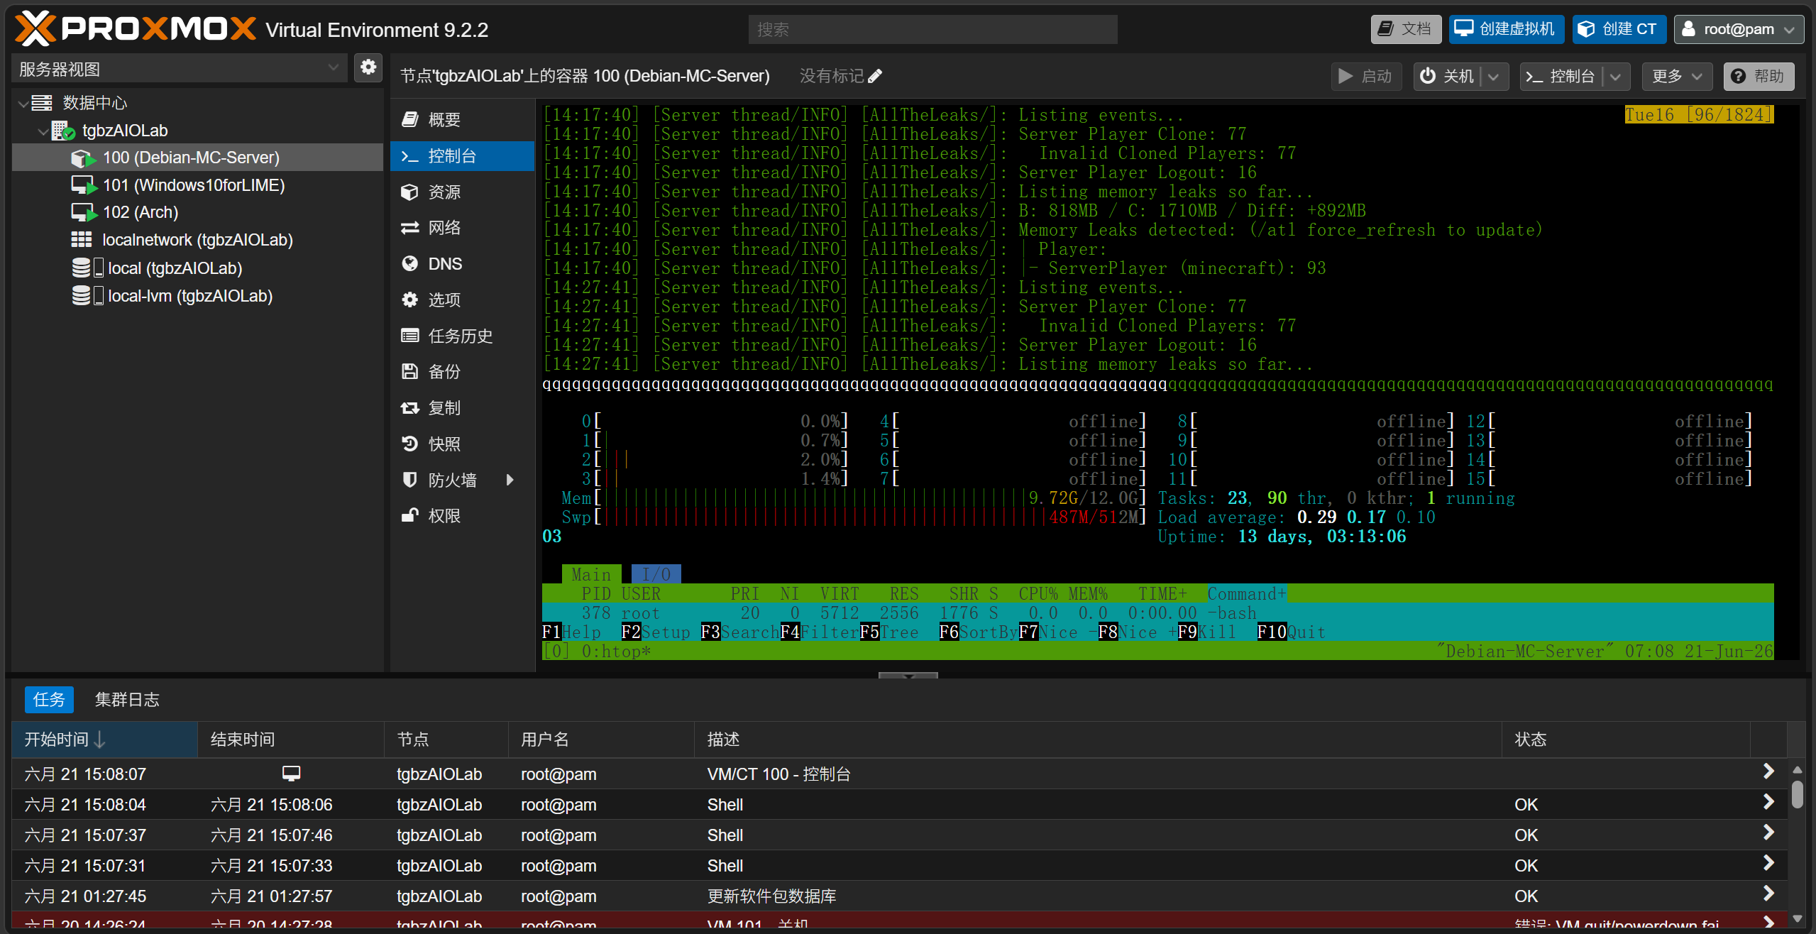Click the localnetwork grid icon
Screen dimensions: 1816x934
(82, 240)
